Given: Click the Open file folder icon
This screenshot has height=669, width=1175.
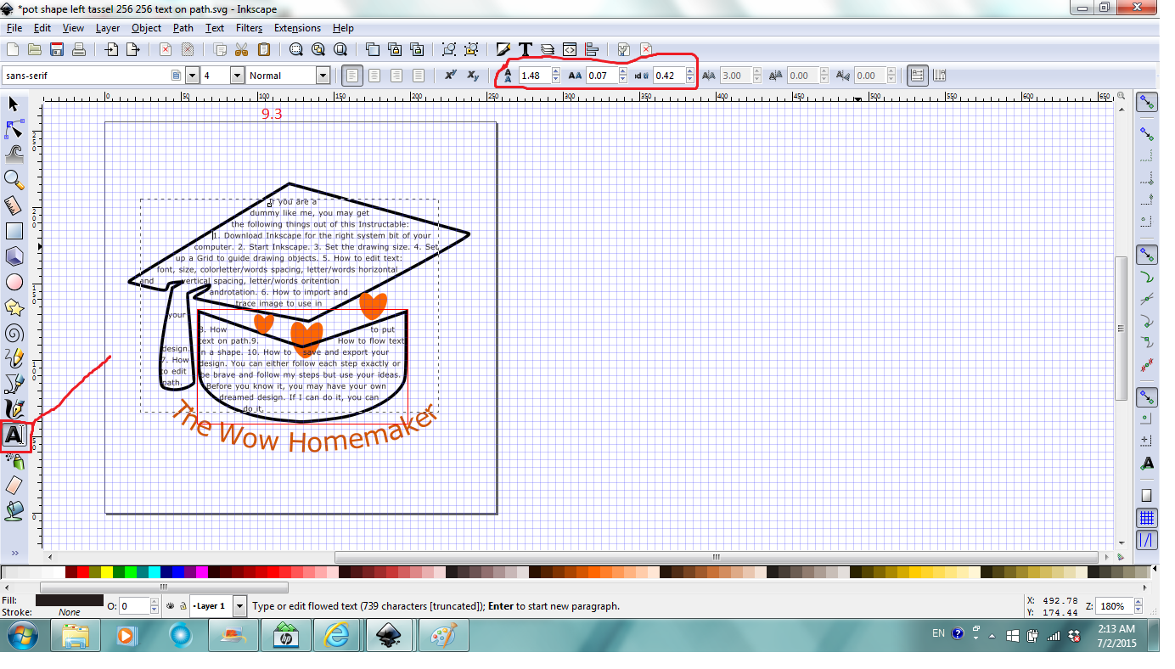Looking at the screenshot, I should click(x=35, y=49).
